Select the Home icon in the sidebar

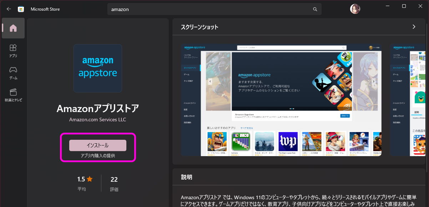coord(13,28)
